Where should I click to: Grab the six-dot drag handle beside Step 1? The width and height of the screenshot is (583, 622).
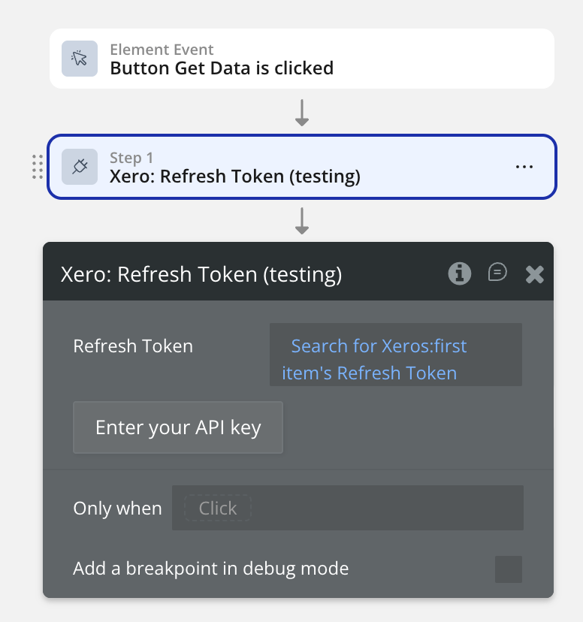coord(38,167)
